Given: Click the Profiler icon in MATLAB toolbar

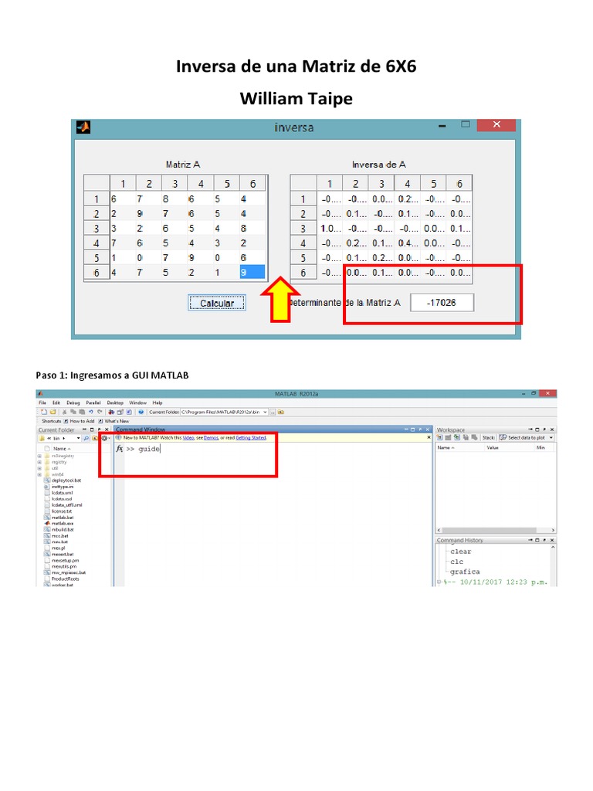Looking at the screenshot, I should pyautogui.click(x=129, y=412).
